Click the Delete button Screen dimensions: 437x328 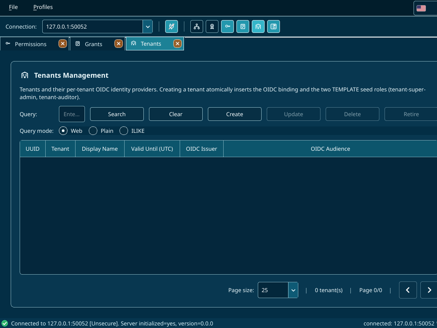click(x=352, y=114)
